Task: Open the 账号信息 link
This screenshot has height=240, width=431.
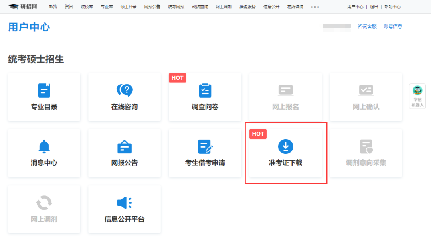Action: [393, 26]
